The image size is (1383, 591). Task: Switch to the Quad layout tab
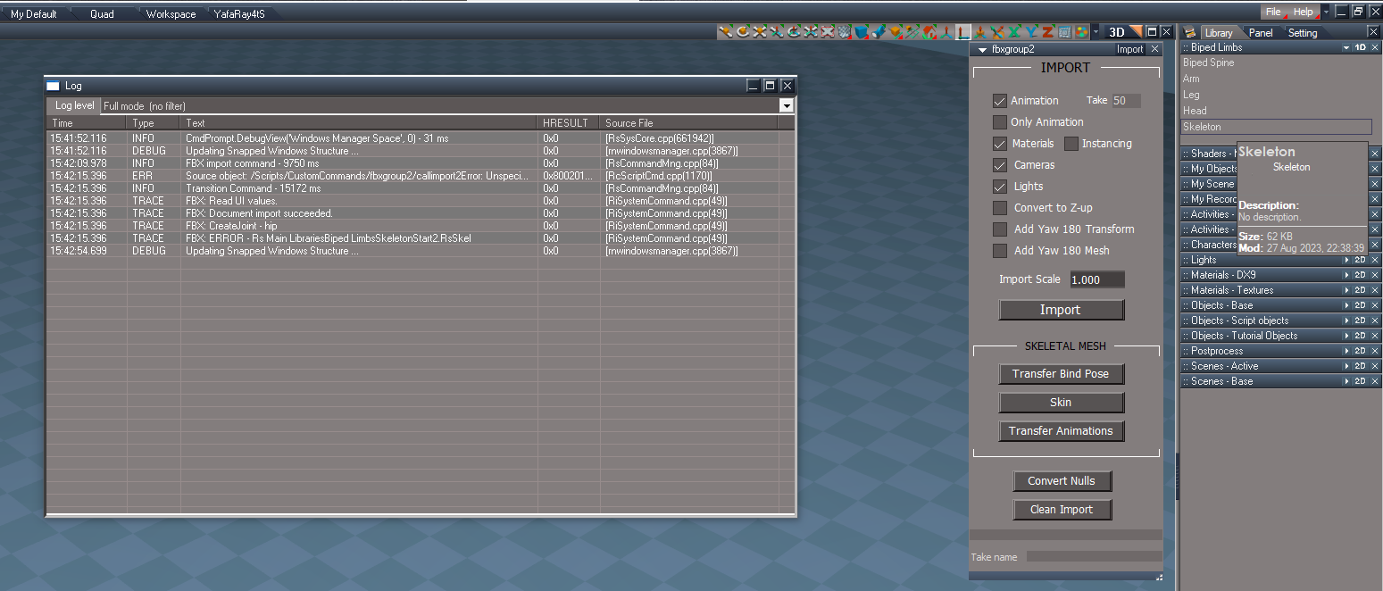tap(102, 14)
